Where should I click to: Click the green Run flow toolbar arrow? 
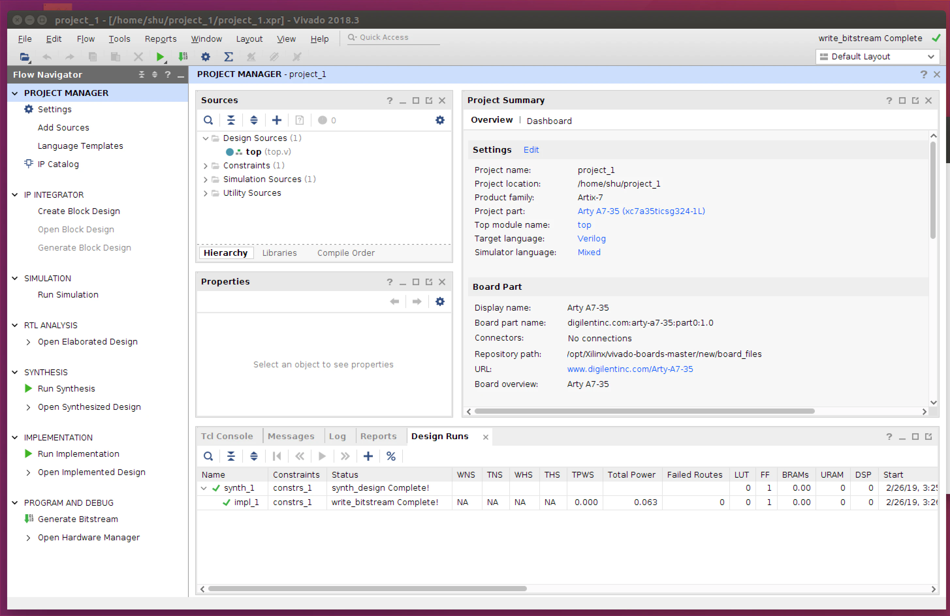(160, 57)
